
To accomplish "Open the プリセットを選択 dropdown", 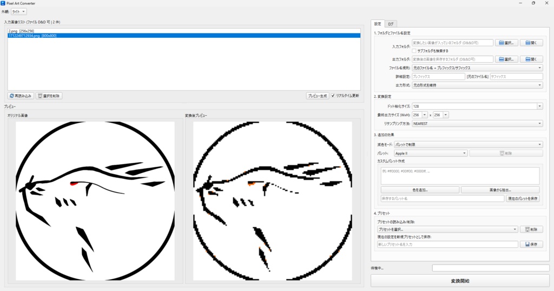I will [x=447, y=229].
